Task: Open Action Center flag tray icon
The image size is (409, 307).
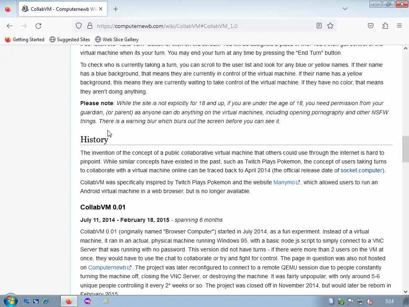Action: [351, 301]
